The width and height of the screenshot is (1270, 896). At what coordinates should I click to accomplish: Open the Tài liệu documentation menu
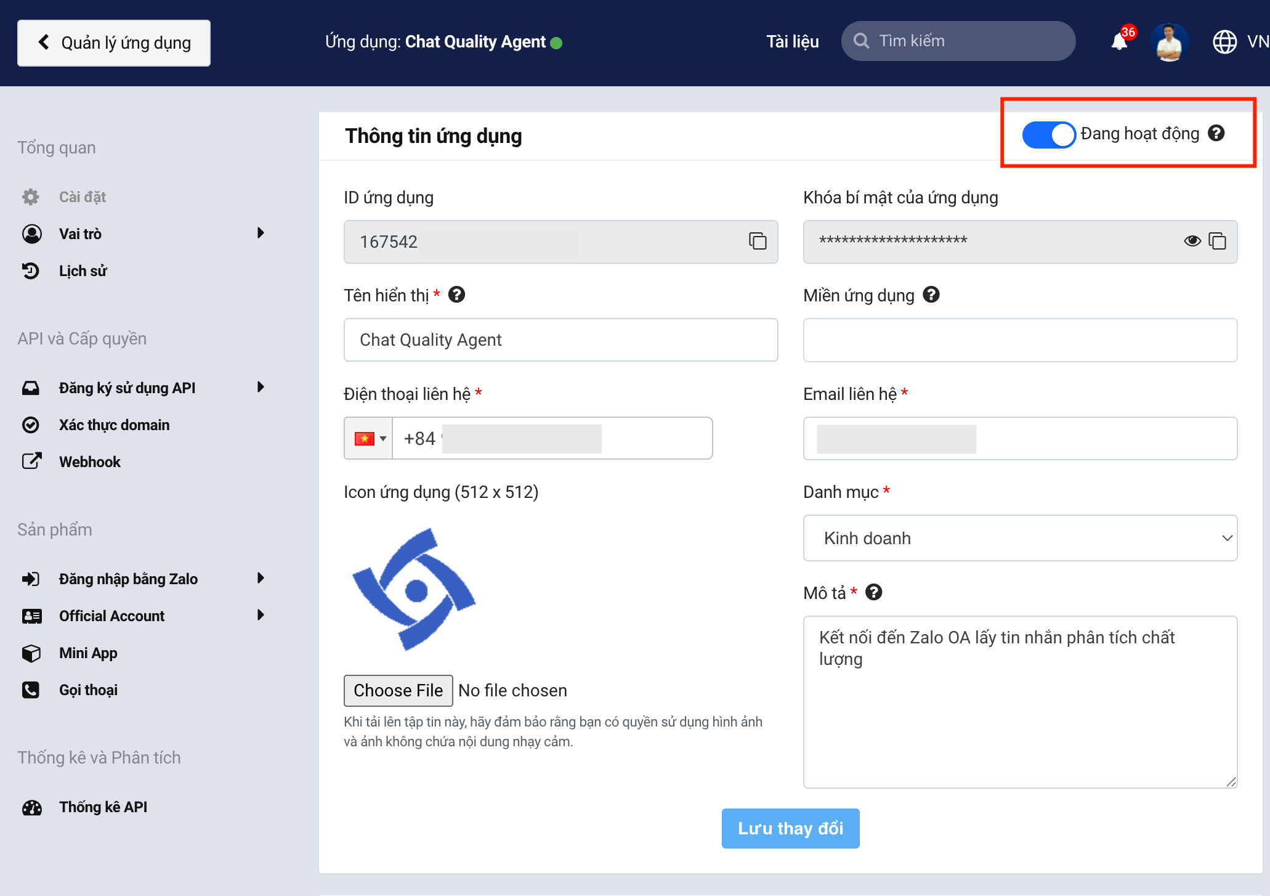[792, 41]
